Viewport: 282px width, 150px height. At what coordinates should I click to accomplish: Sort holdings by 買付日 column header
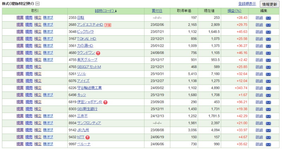[157, 11]
